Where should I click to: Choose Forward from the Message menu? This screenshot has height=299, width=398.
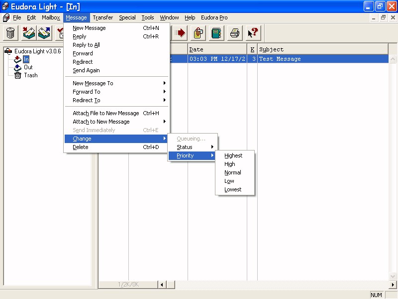pos(116,53)
